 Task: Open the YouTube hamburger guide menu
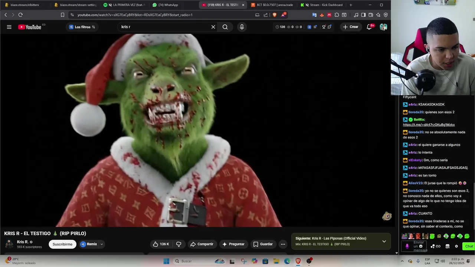click(9, 27)
